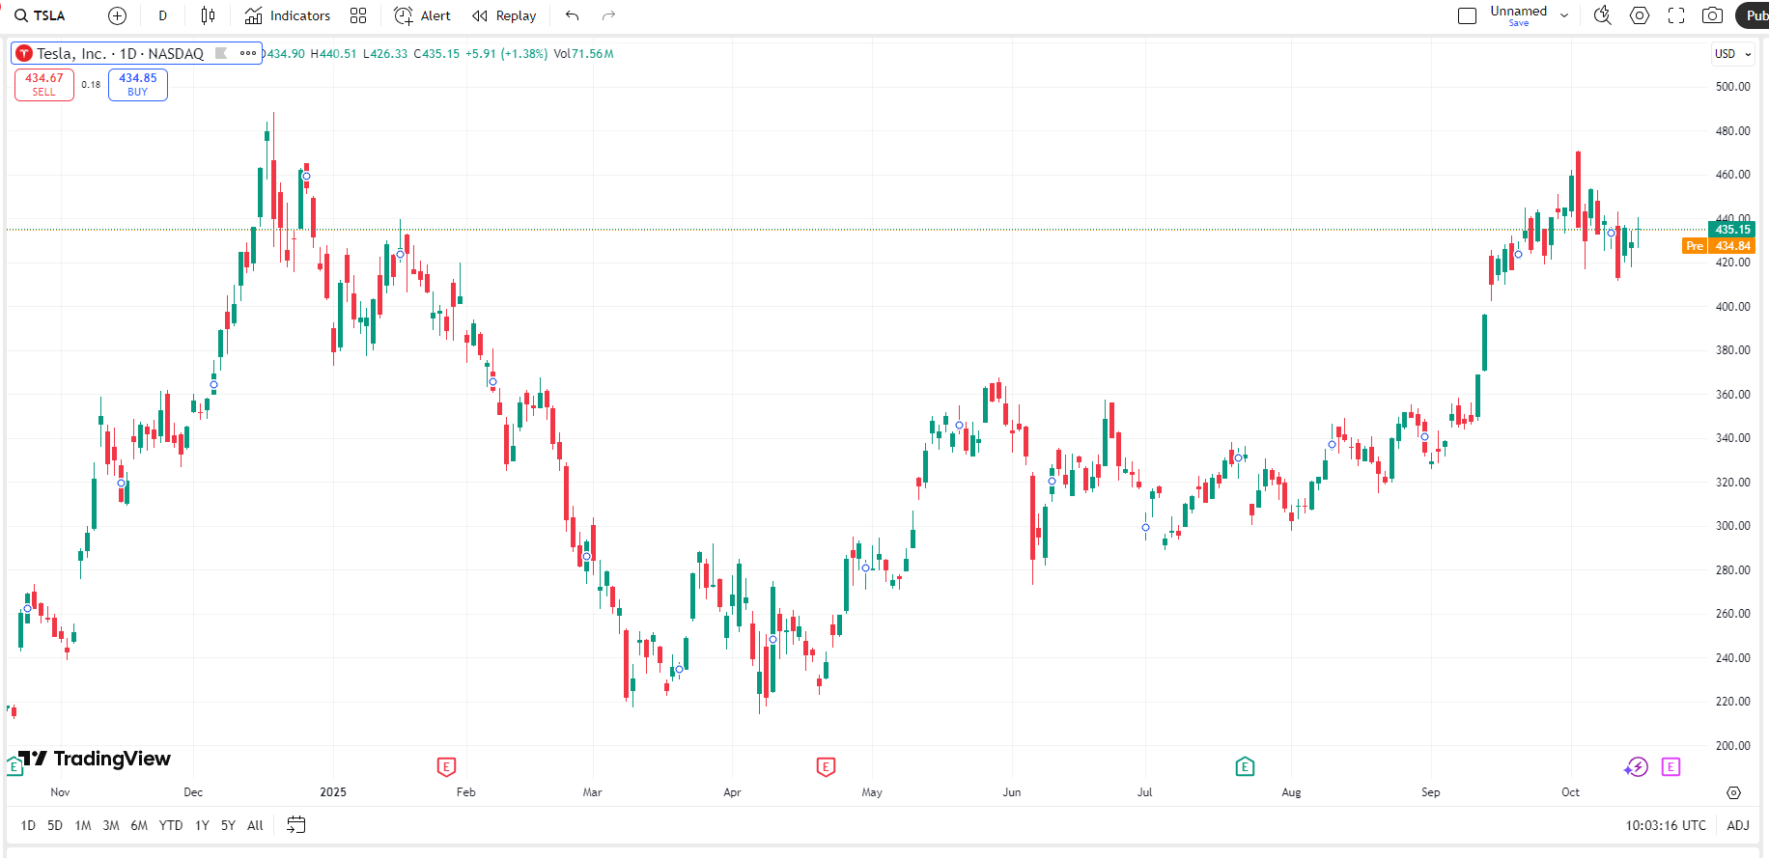Take a chart snapshot with camera icon

[1712, 15]
